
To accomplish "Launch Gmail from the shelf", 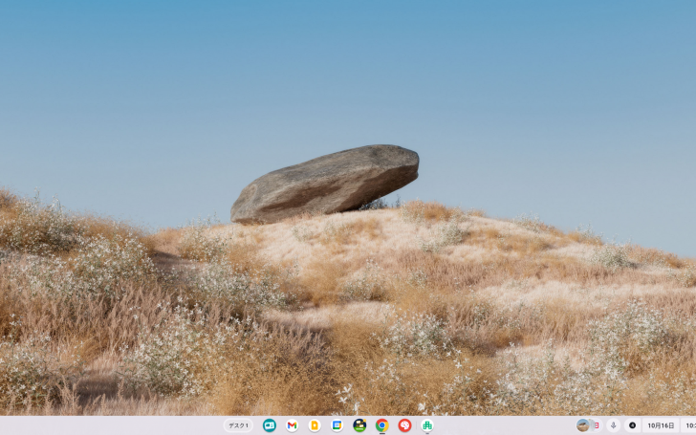I will tap(292, 425).
